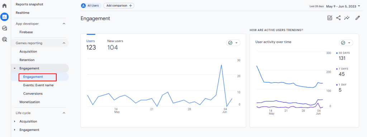Viewport: 367px width, 137px height.
Task: Click the All Users 'A' badge
Action: pos(83,6)
